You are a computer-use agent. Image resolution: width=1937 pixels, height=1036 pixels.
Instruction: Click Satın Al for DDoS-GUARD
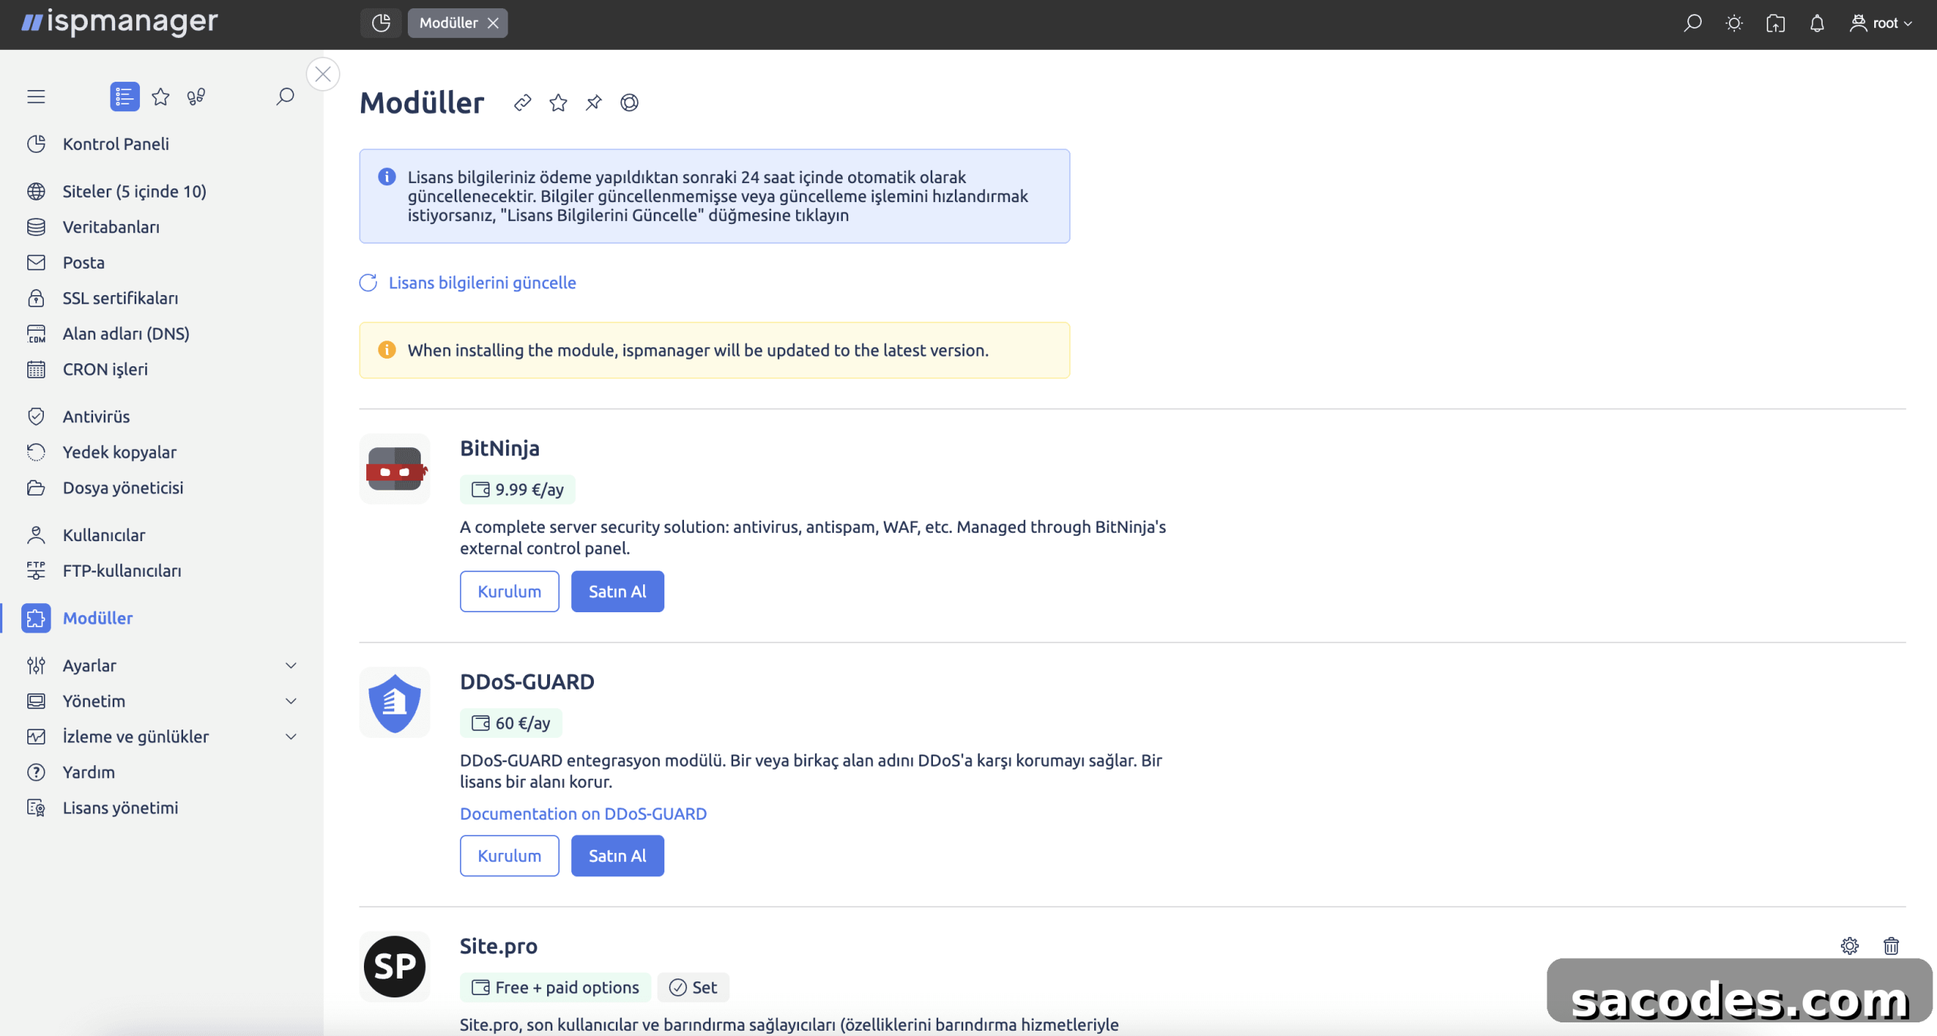617,855
